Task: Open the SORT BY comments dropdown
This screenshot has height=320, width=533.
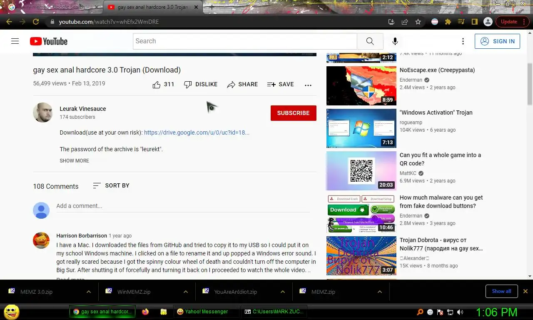Action: pyautogui.click(x=111, y=185)
